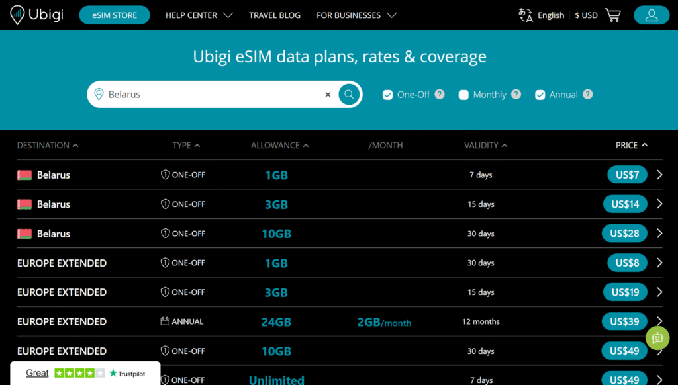Click the shopping cart icon

point(612,15)
